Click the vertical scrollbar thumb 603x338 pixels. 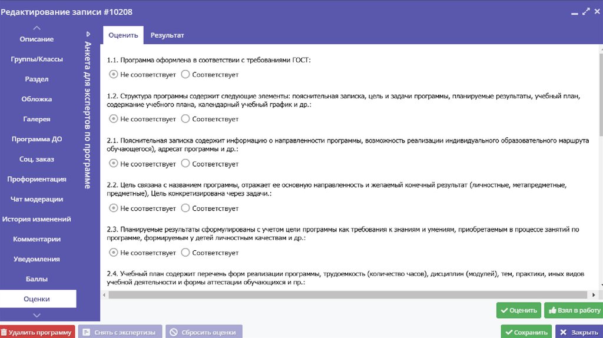click(x=601, y=94)
